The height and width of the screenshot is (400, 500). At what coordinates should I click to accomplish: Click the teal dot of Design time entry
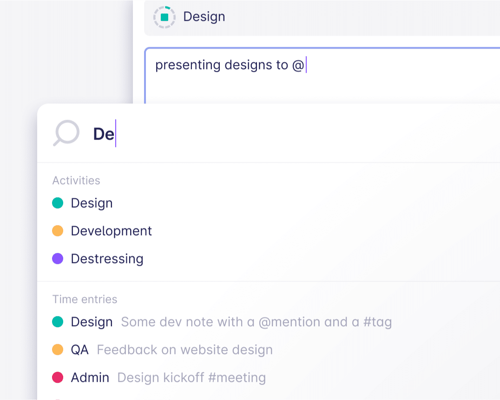(x=58, y=322)
